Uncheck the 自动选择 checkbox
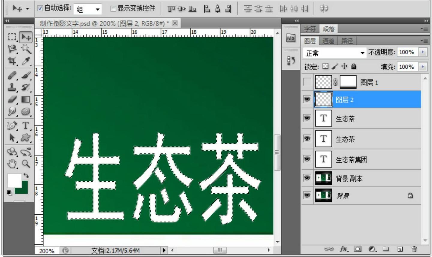 (x=40, y=8)
